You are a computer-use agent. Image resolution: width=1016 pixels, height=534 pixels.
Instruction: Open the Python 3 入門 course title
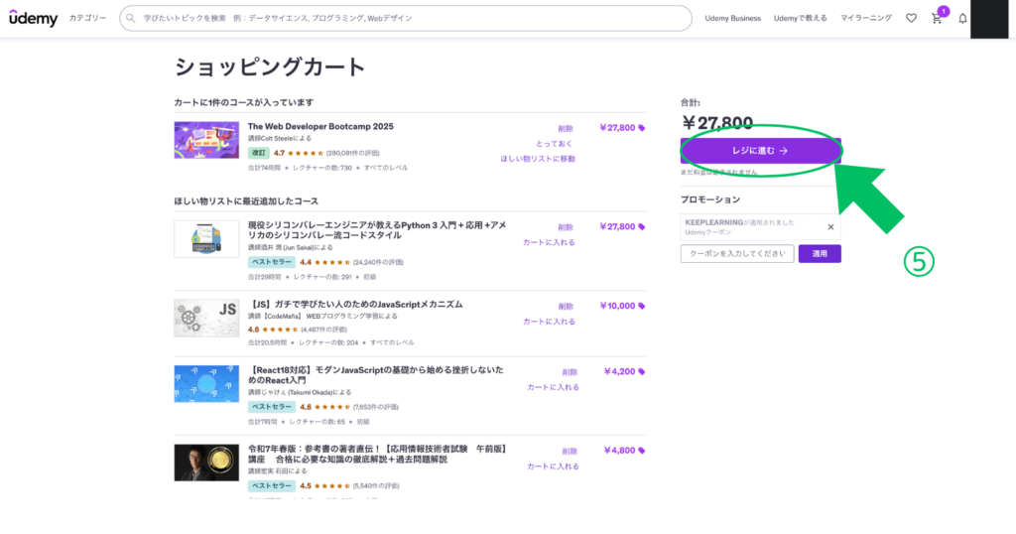(377, 230)
